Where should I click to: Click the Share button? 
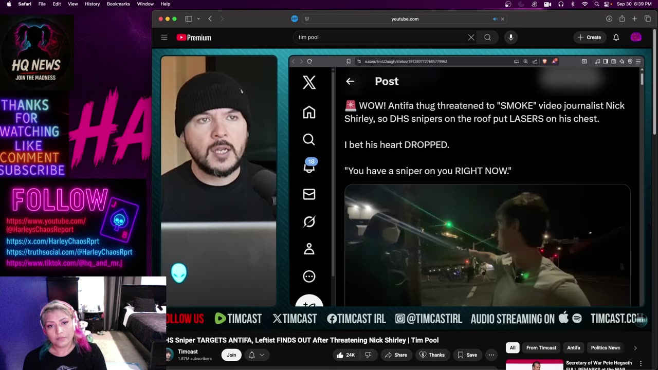(x=396, y=355)
